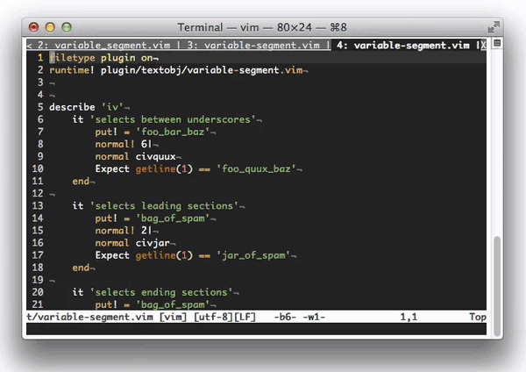
Task: Click 'end' on line 18
Action: pos(81,268)
